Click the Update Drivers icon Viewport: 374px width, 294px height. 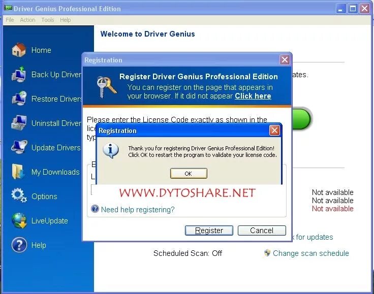click(19, 147)
